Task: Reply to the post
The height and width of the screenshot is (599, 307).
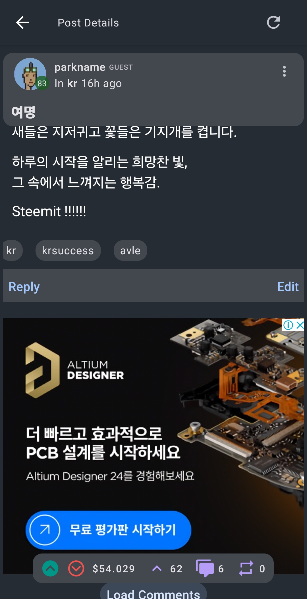Action: click(x=24, y=286)
